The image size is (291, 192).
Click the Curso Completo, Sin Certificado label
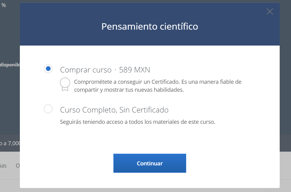pos(114,109)
